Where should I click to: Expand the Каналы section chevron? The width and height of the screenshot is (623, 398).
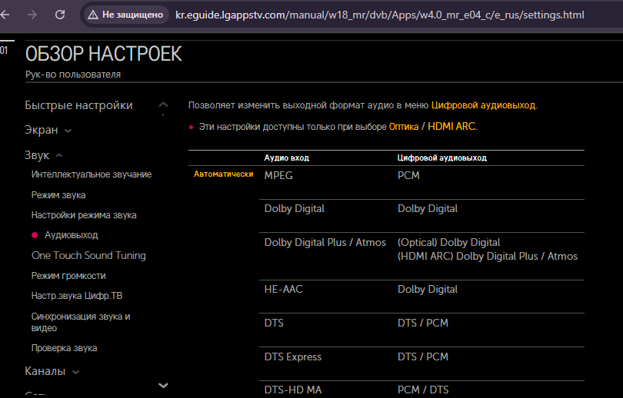(x=76, y=373)
